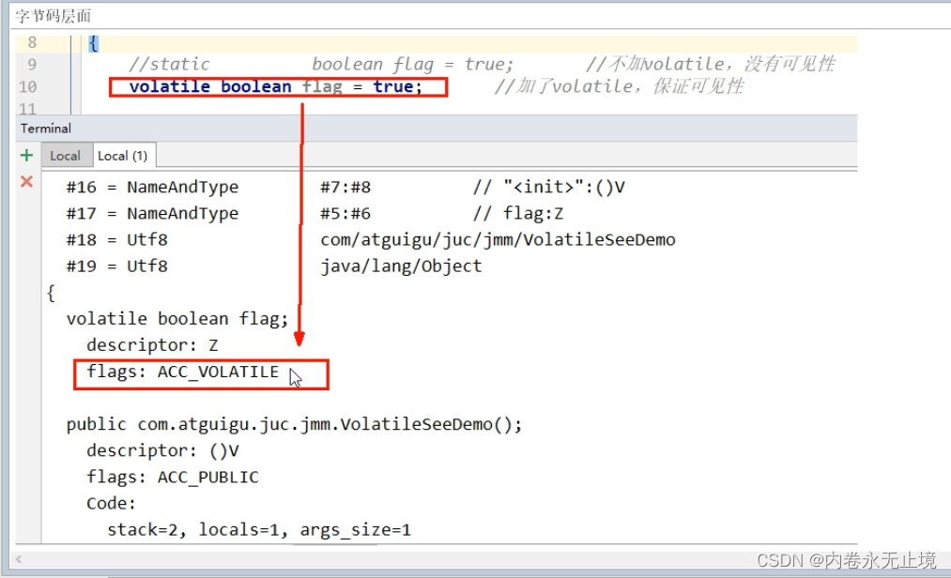The height and width of the screenshot is (578, 951).
Task: Click 'flags: ACC_PUBLIC' in terminal output
Action: click(172, 478)
